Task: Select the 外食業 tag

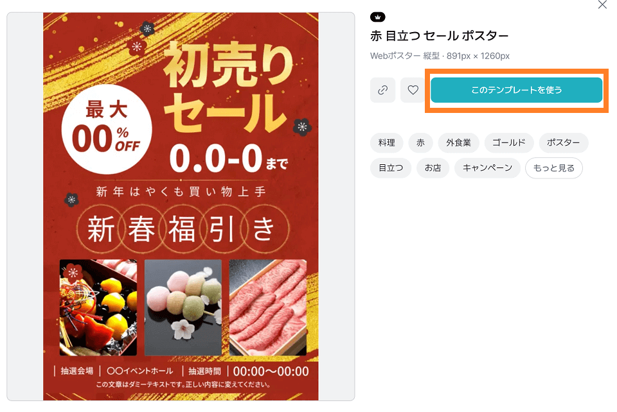Action: point(458,142)
